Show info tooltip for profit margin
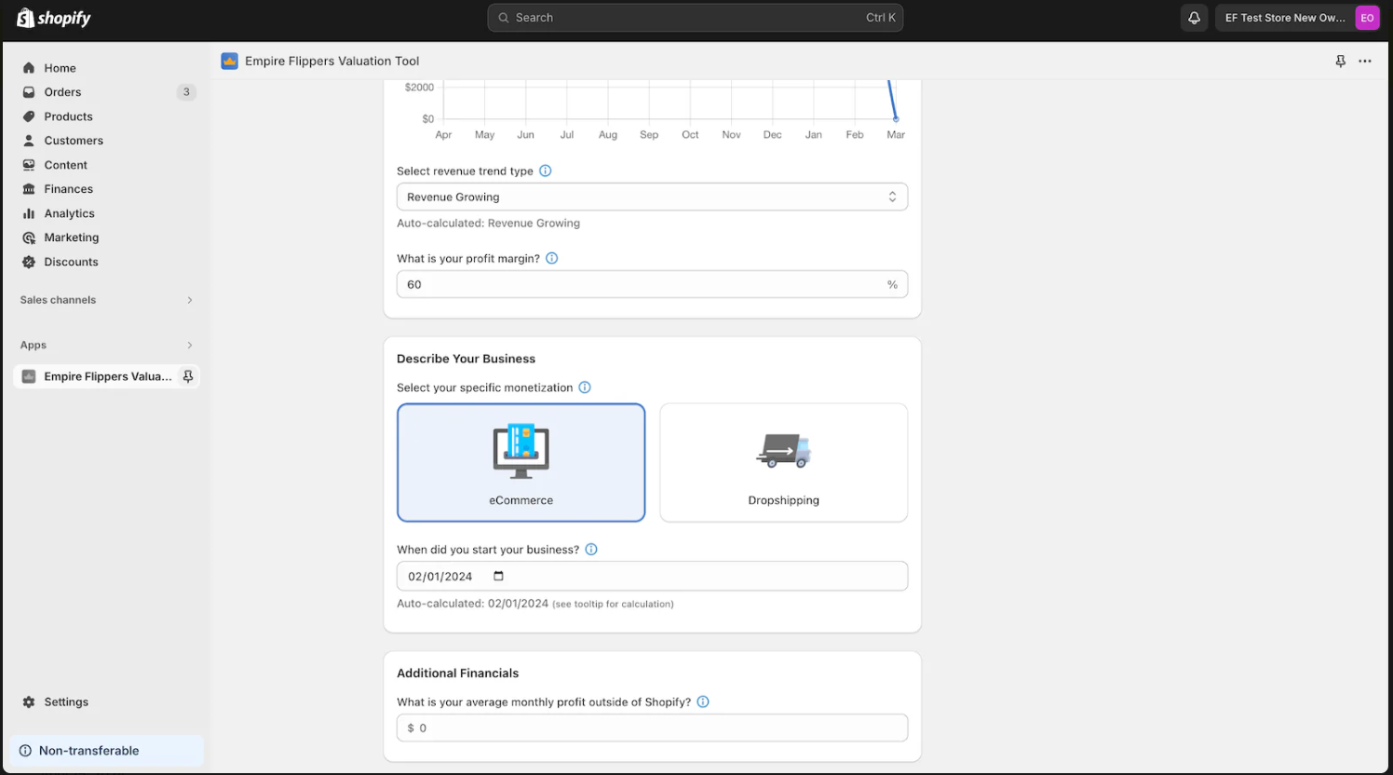 tap(552, 258)
